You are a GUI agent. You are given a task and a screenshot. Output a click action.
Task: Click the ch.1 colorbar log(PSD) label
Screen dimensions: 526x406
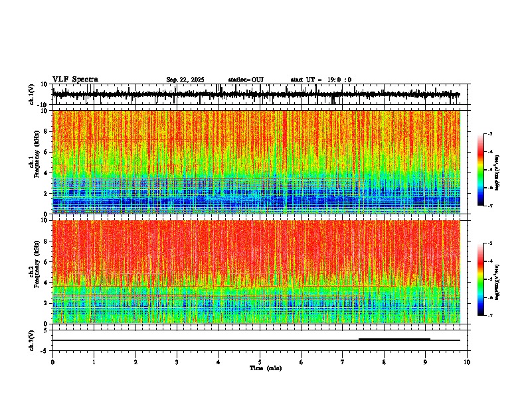[497, 173]
